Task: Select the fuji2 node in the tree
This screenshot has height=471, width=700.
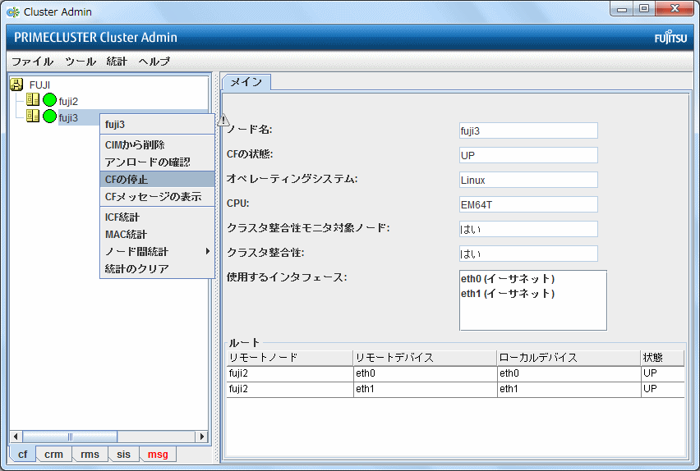Action: (x=68, y=101)
